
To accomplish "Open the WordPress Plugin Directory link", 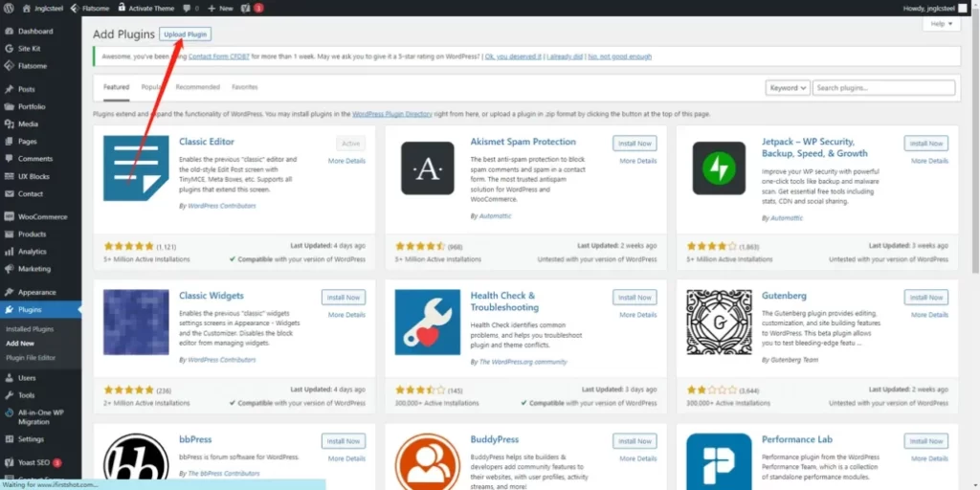I will pyautogui.click(x=391, y=115).
